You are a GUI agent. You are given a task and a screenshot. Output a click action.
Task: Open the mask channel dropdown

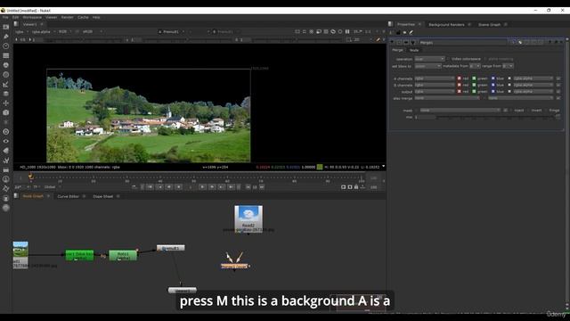tap(460, 111)
